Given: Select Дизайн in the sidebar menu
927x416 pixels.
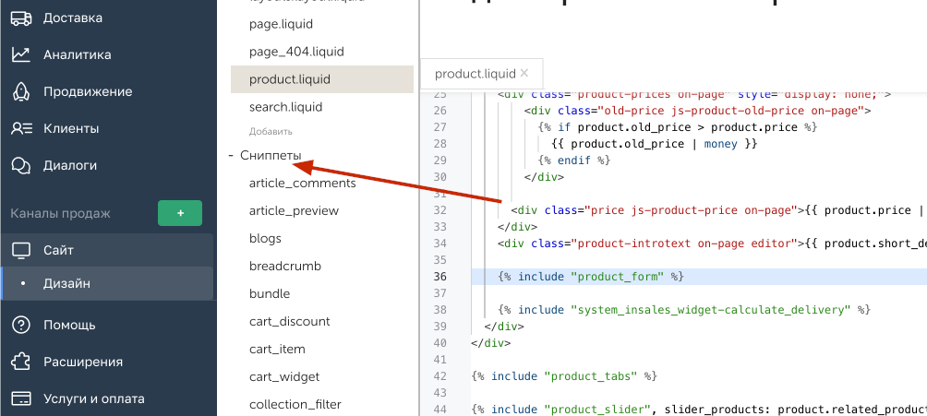Looking at the screenshot, I should pyautogui.click(x=66, y=283).
